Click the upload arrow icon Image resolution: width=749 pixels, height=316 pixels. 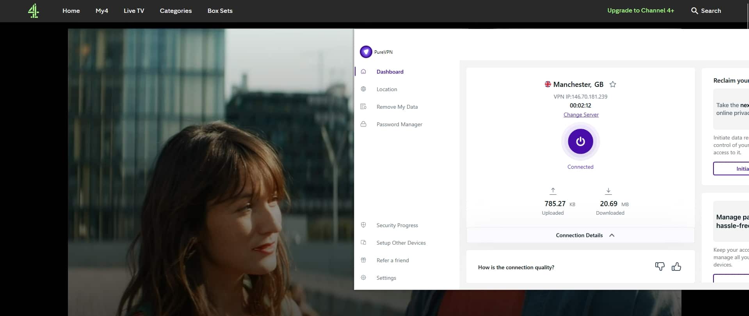click(x=553, y=191)
